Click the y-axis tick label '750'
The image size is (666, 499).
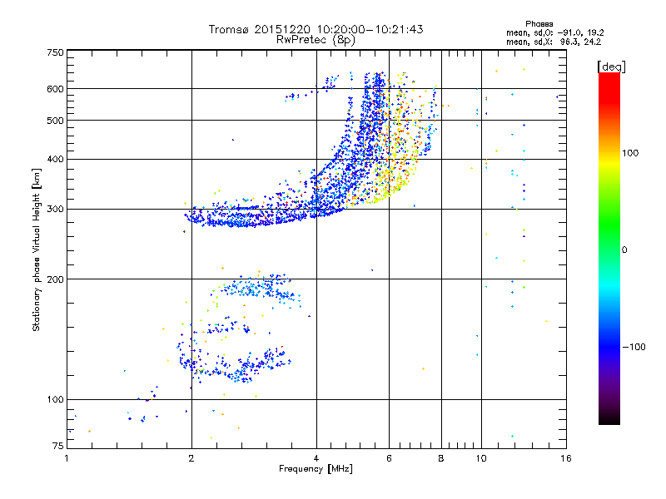point(55,52)
